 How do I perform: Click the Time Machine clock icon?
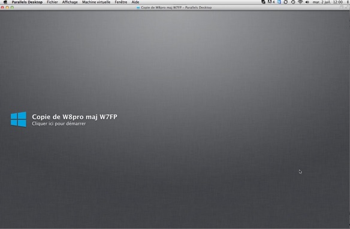coord(293,2)
